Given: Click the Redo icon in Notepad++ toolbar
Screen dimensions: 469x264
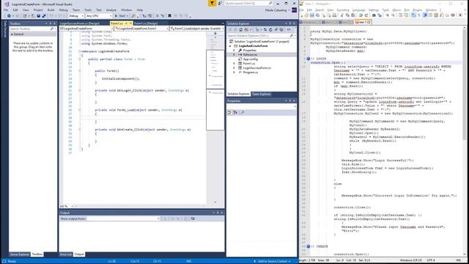Looking at the screenshot, I should (366, 15).
